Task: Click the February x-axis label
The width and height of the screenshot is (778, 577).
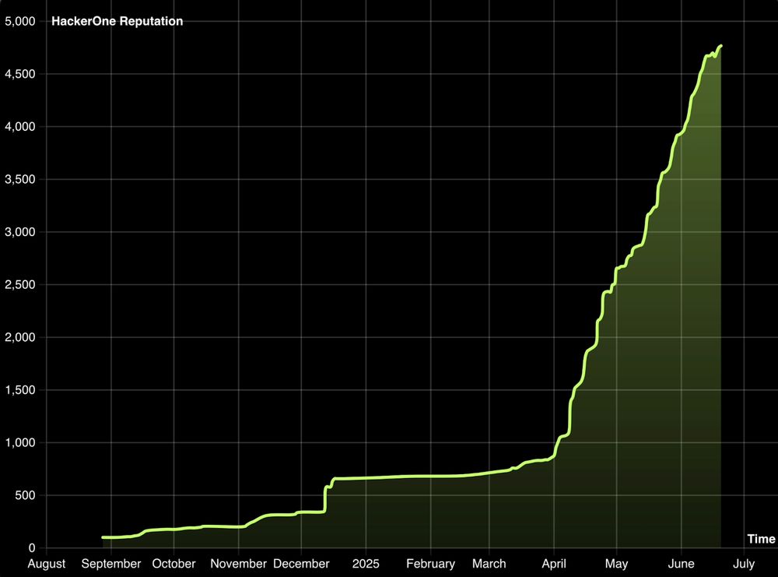Action: pyautogui.click(x=431, y=564)
